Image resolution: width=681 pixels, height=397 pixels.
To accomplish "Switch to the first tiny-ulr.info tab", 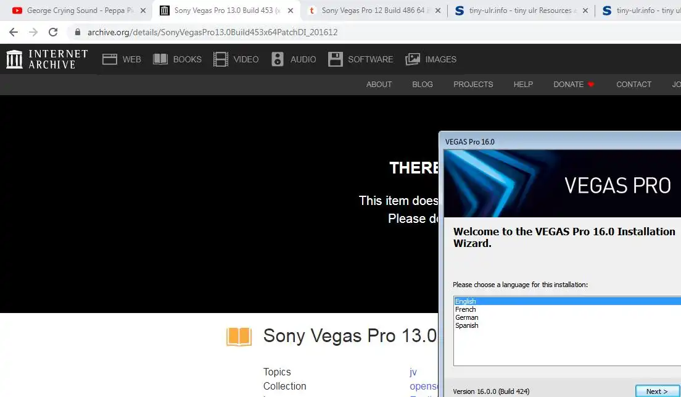I will 520,10.
